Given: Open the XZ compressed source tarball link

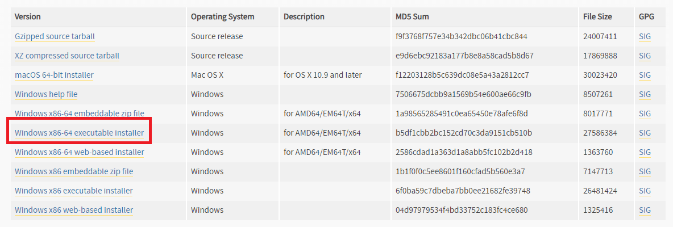Looking at the screenshot, I should pos(67,56).
